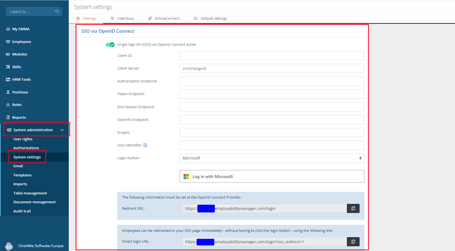Select System settings in sidebar
Screen dimensions: 455x251
(x=27, y=157)
